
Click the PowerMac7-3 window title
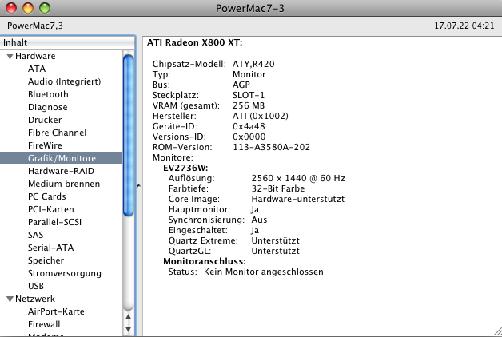pyautogui.click(x=250, y=8)
